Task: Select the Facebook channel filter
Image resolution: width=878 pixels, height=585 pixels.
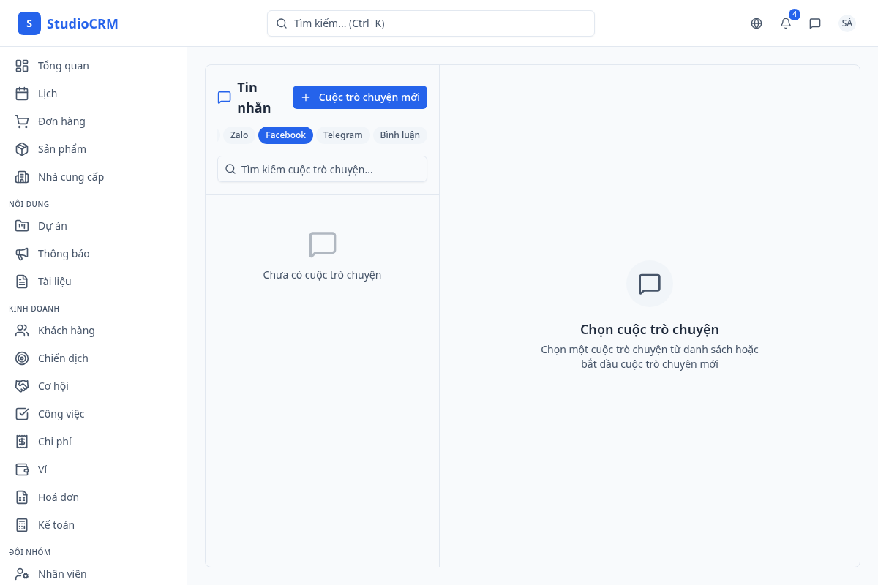Action: [x=285, y=135]
